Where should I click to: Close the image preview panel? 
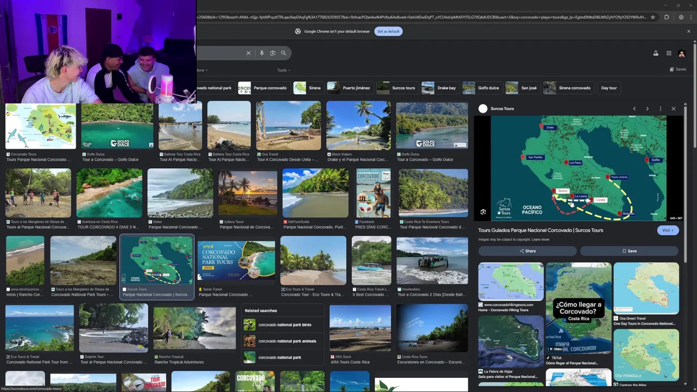pyautogui.click(x=674, y=109)
